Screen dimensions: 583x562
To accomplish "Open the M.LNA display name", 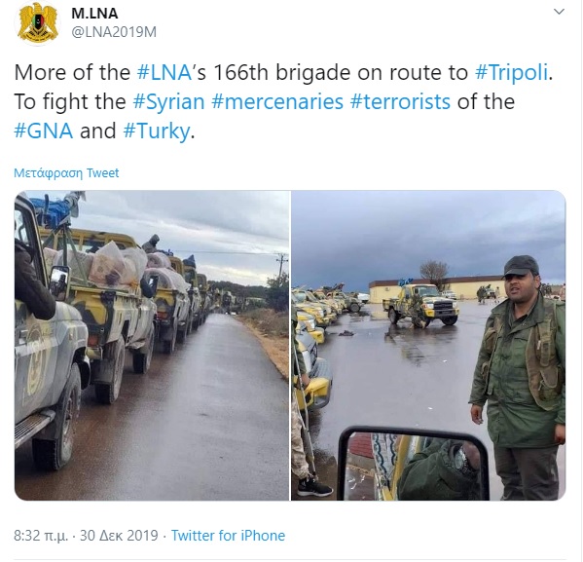I will 94,14.
